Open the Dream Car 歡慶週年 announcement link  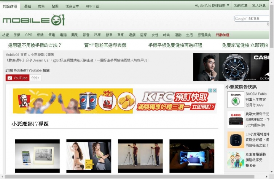coord(78,60)
